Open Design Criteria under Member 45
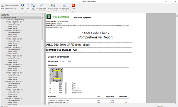Screen dimensions: 178x107 pos(13,103)
